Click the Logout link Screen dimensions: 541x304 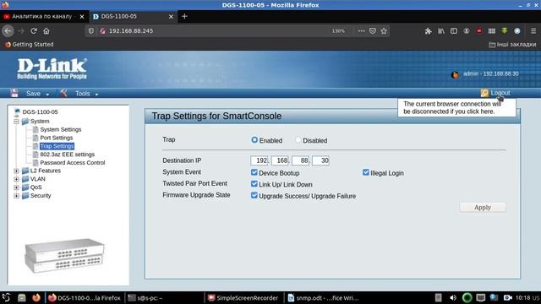(500, 93)
